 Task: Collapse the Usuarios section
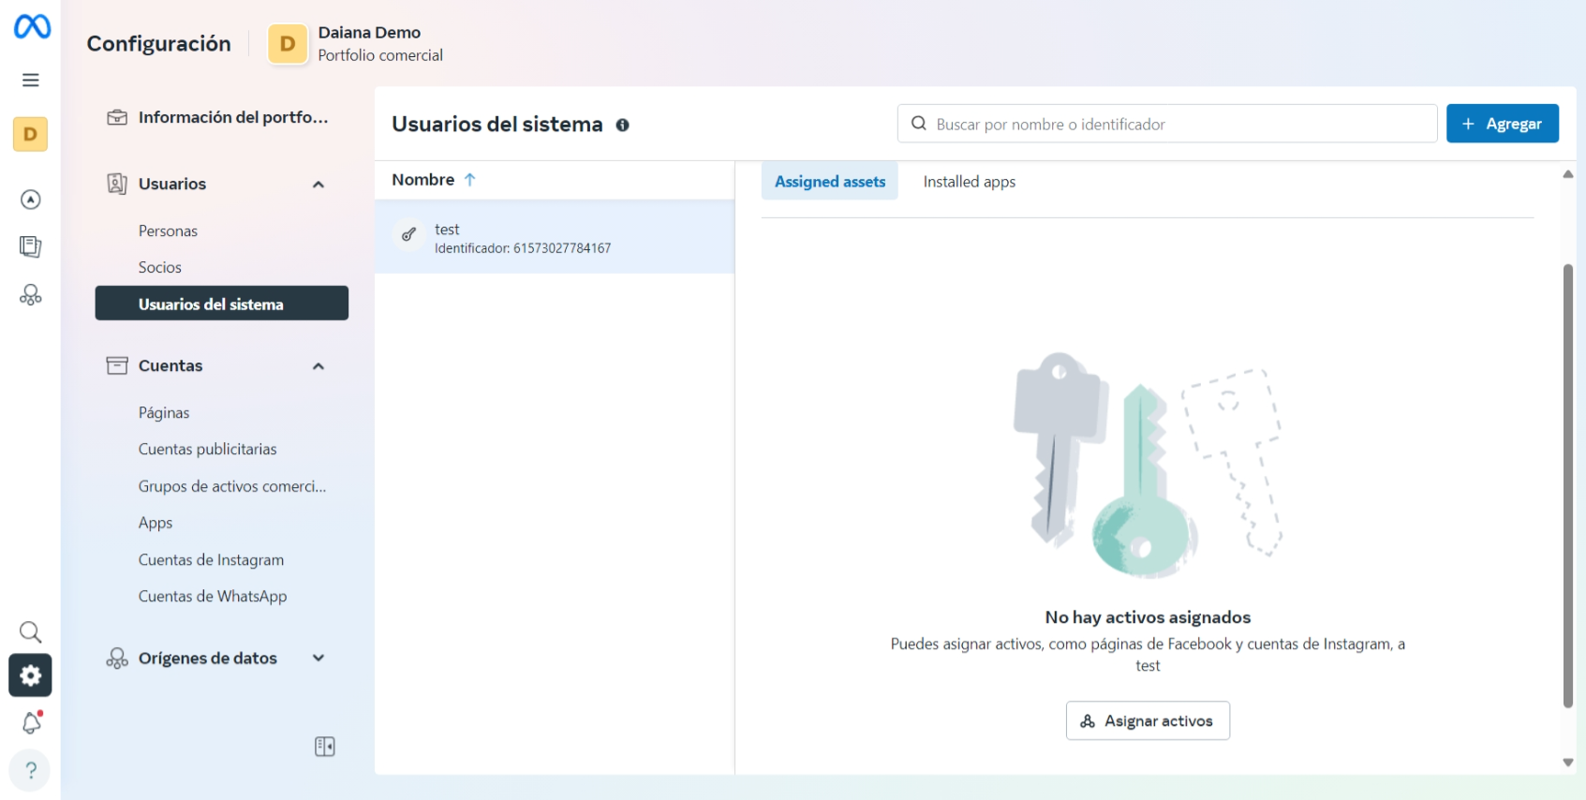pos(319,185)
